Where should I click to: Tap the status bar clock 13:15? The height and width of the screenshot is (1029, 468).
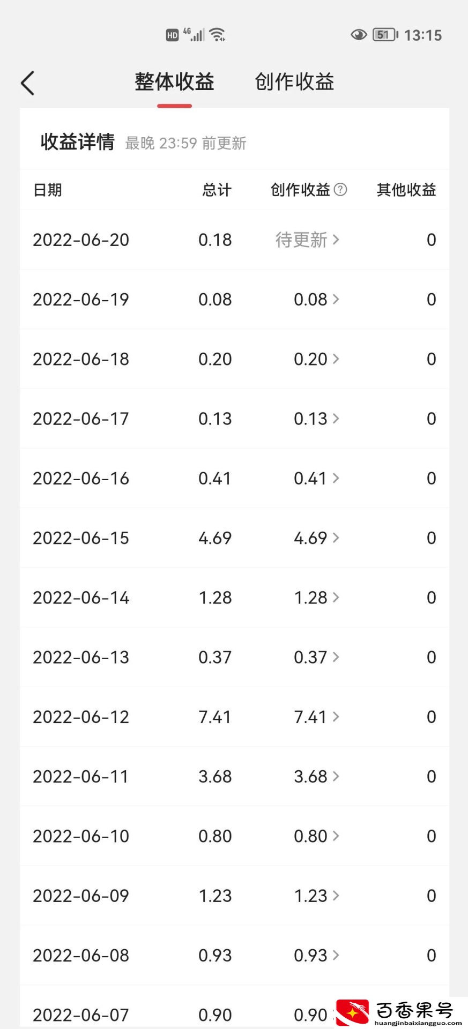click(x=423, y=35)
